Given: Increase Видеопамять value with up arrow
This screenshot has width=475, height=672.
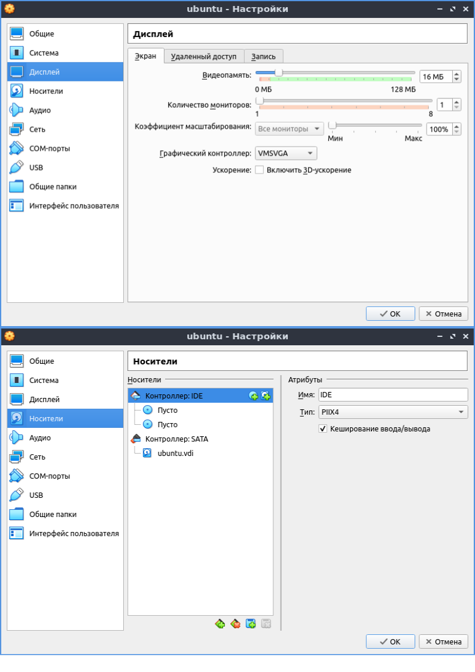Looking at the screenshot, I should pos(456,74).
